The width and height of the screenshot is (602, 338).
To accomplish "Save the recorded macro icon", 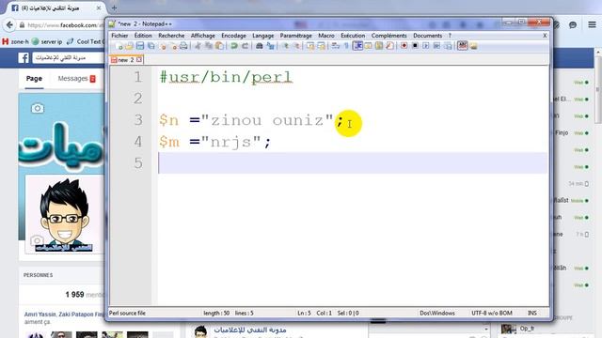I will point(448,46).
